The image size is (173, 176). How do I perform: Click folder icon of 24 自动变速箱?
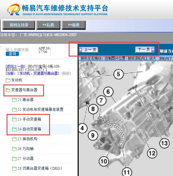coord(14,129)
